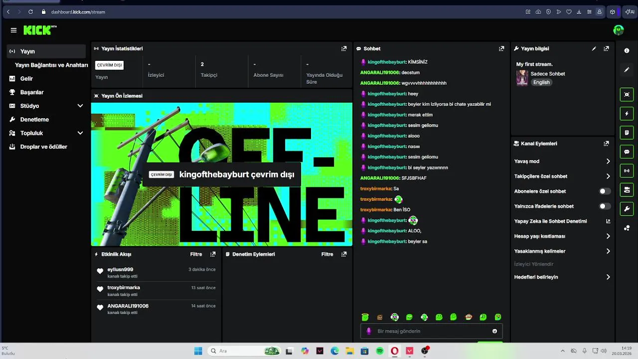
Task: Open Yayın Bağlantısı ve Anahtarı page
Action: click(x=51, y=65)
